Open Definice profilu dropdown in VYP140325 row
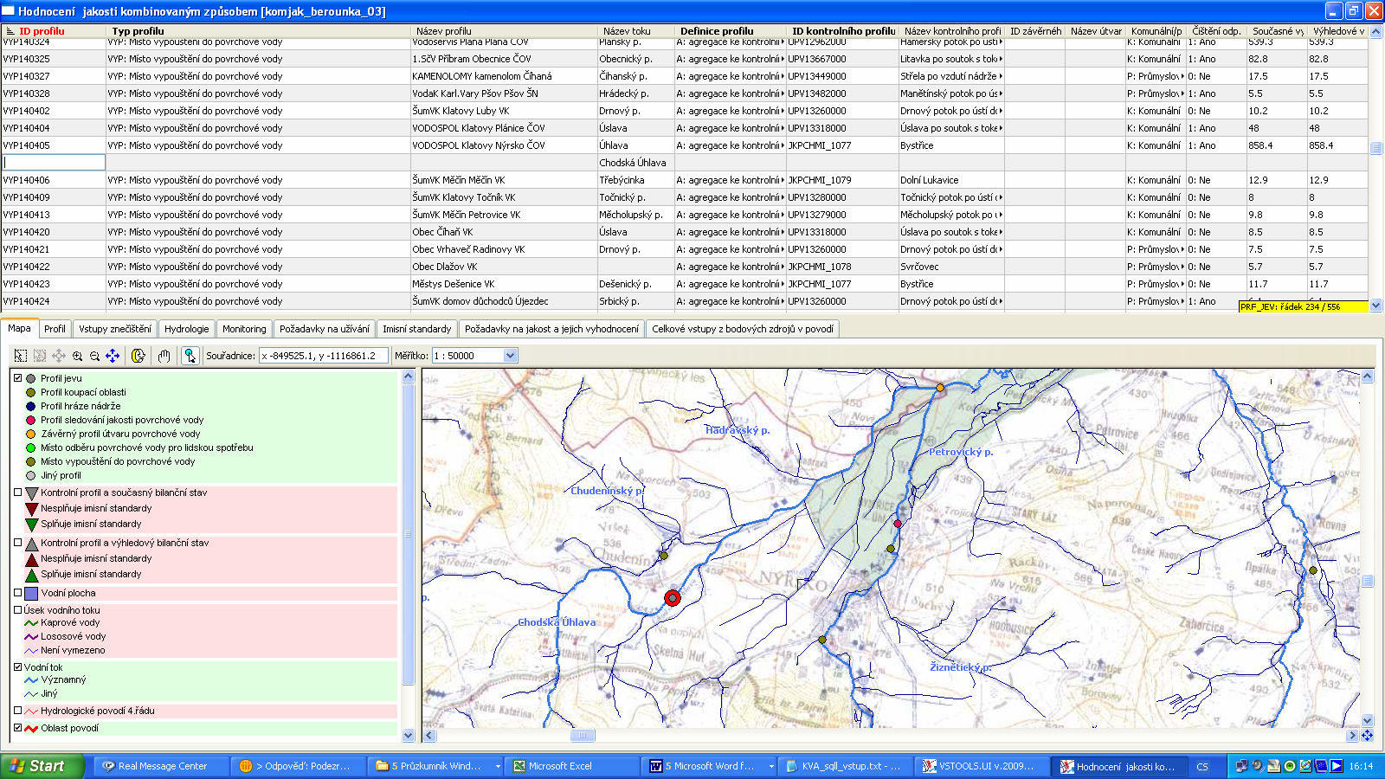Viewport: 1385px width, 779px height. (783, 59)
